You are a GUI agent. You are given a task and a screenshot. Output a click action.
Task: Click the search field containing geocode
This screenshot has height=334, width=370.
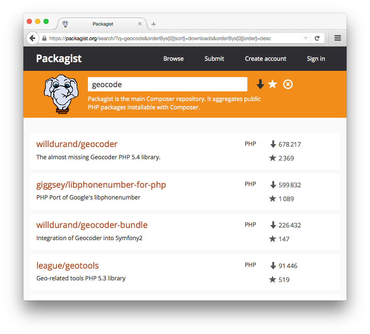point(167,84)
